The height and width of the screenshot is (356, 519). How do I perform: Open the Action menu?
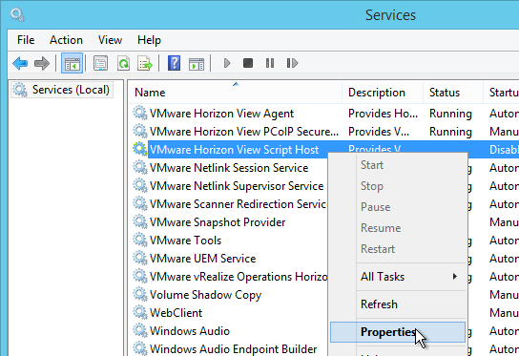point(66,40)
